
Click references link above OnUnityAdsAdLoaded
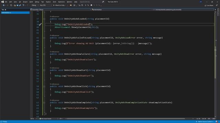click(x=54, y=17)
